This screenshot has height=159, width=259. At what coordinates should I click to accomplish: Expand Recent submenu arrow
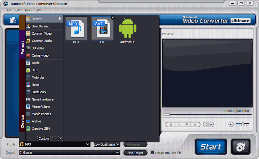[x=60, y=19]
